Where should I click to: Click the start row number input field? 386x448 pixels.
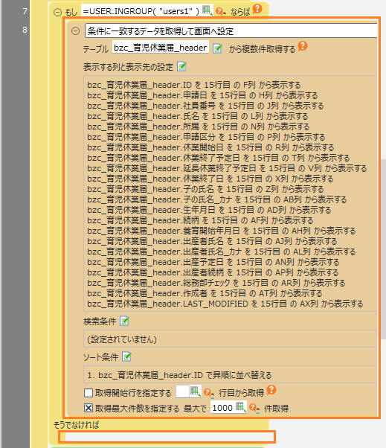click(182, 391)
